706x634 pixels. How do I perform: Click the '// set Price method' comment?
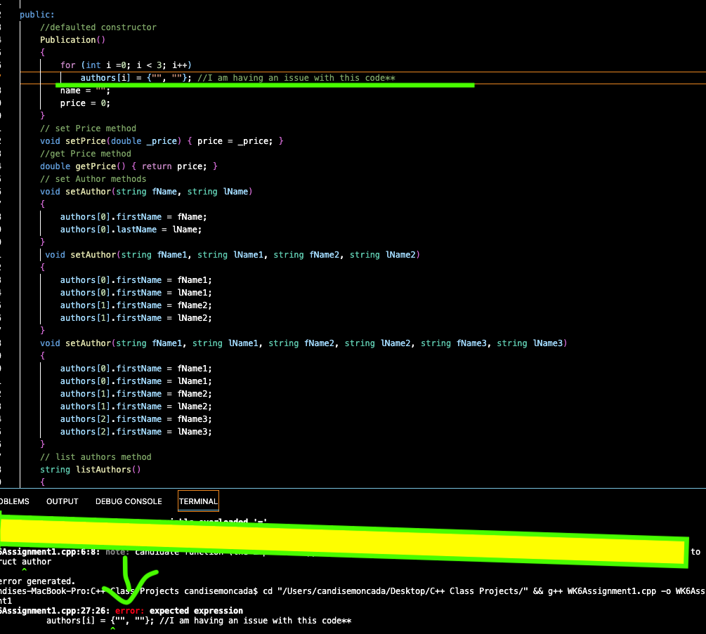click(x=89, y=128)
